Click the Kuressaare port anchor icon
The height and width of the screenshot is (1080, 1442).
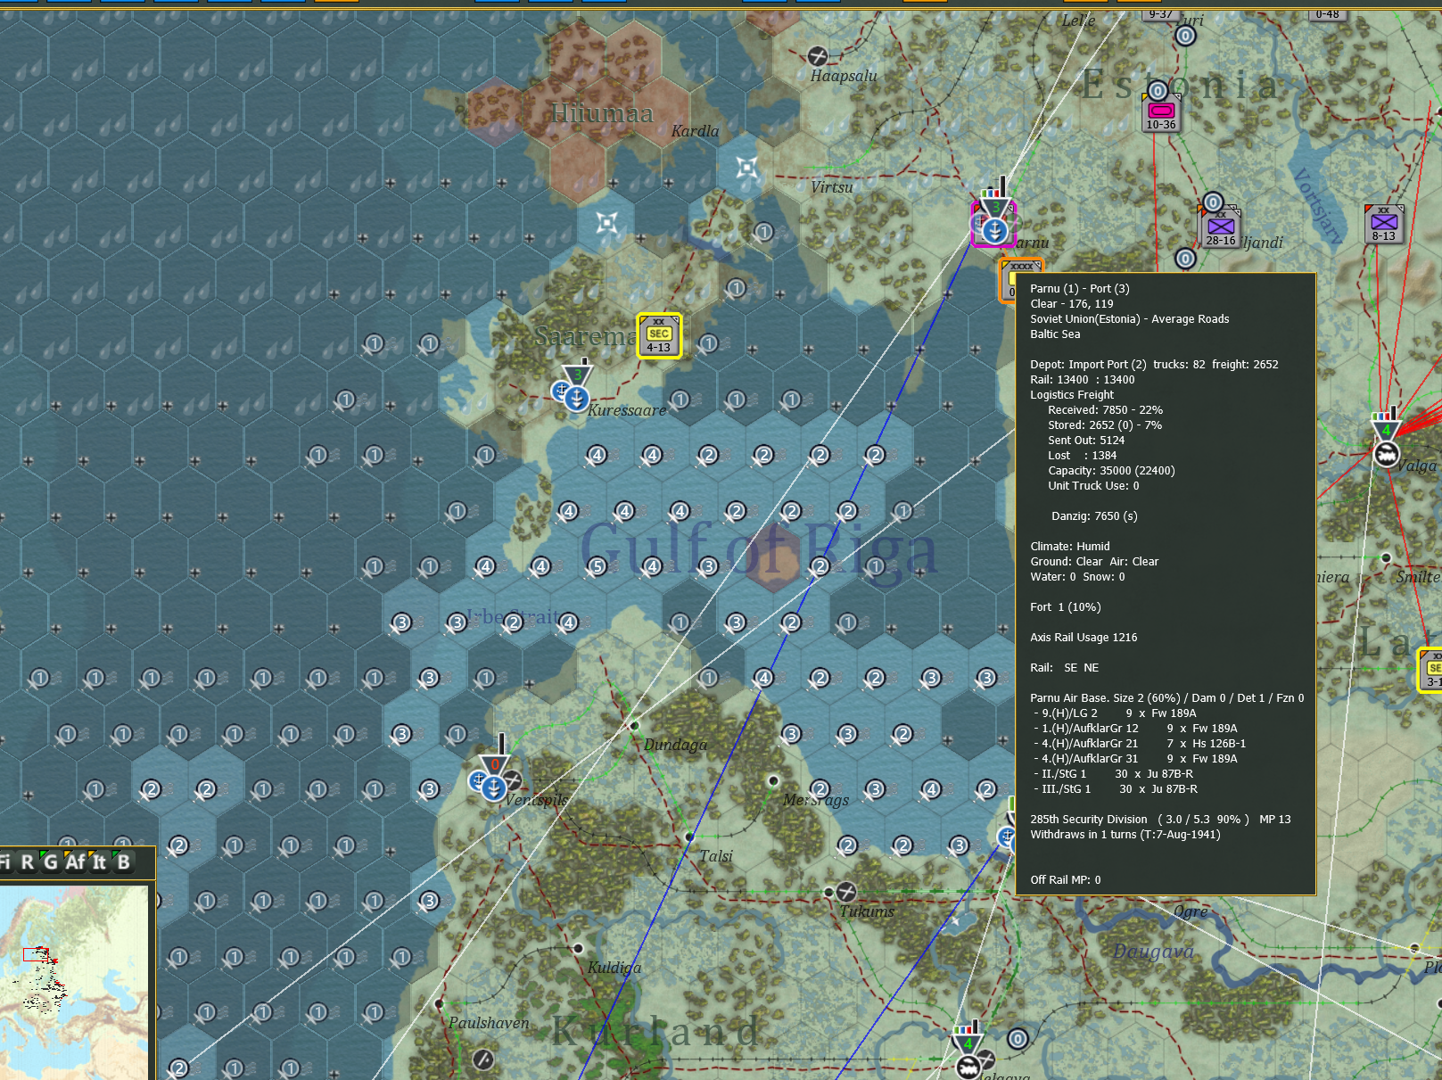point(576,398)
